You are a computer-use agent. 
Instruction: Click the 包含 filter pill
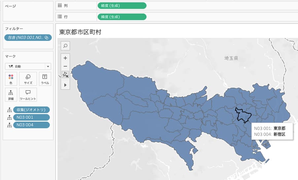(28, 38)
